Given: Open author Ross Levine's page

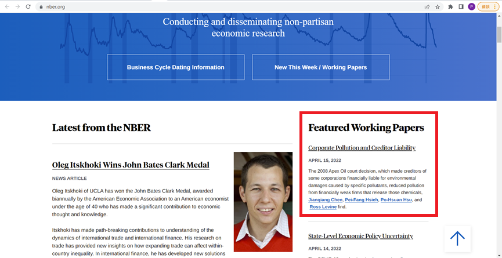Looking at the screenshot, I should pos(323,207).
